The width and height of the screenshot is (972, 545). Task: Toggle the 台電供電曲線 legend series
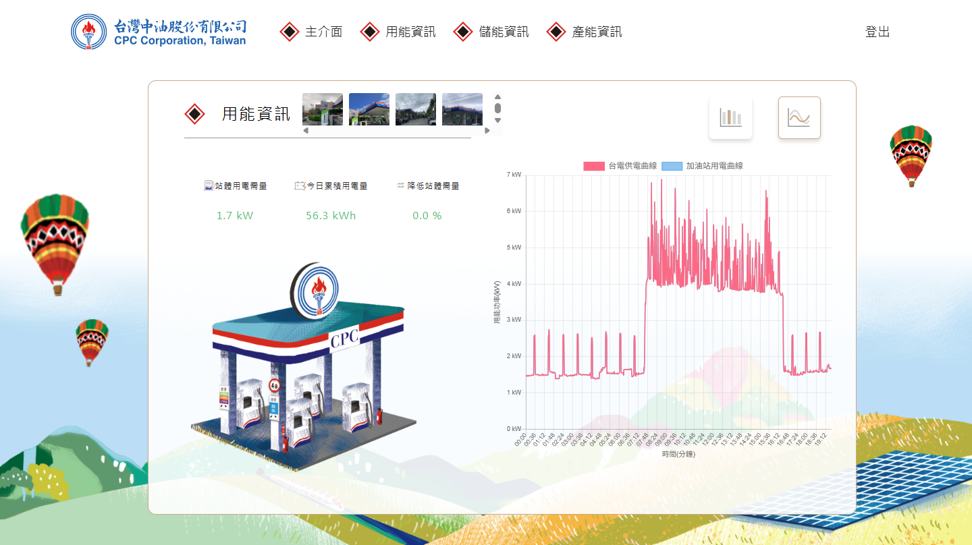click(x=594, y=166)
